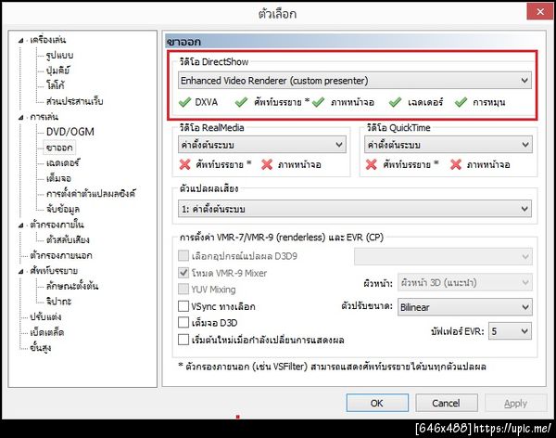Click green checkmark beside การหมุน
Image resolution: width=556 pixels, height=438 pixels.
(x=461, y=102)
